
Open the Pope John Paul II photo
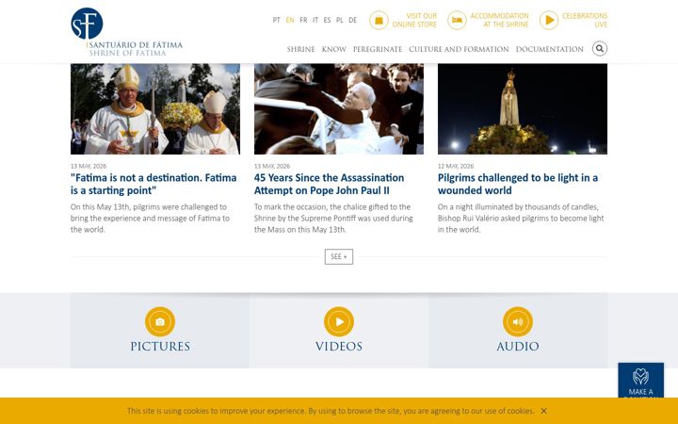click(x=339, y=108)
